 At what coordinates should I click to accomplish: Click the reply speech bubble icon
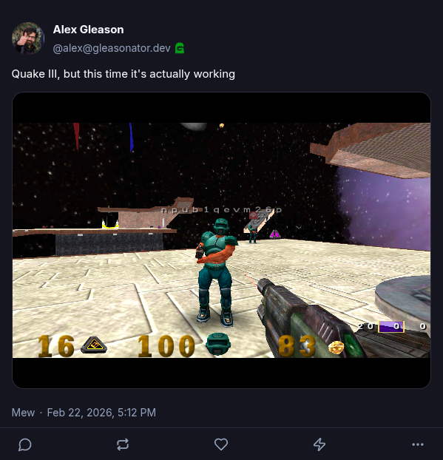click(x=25, y=444)
